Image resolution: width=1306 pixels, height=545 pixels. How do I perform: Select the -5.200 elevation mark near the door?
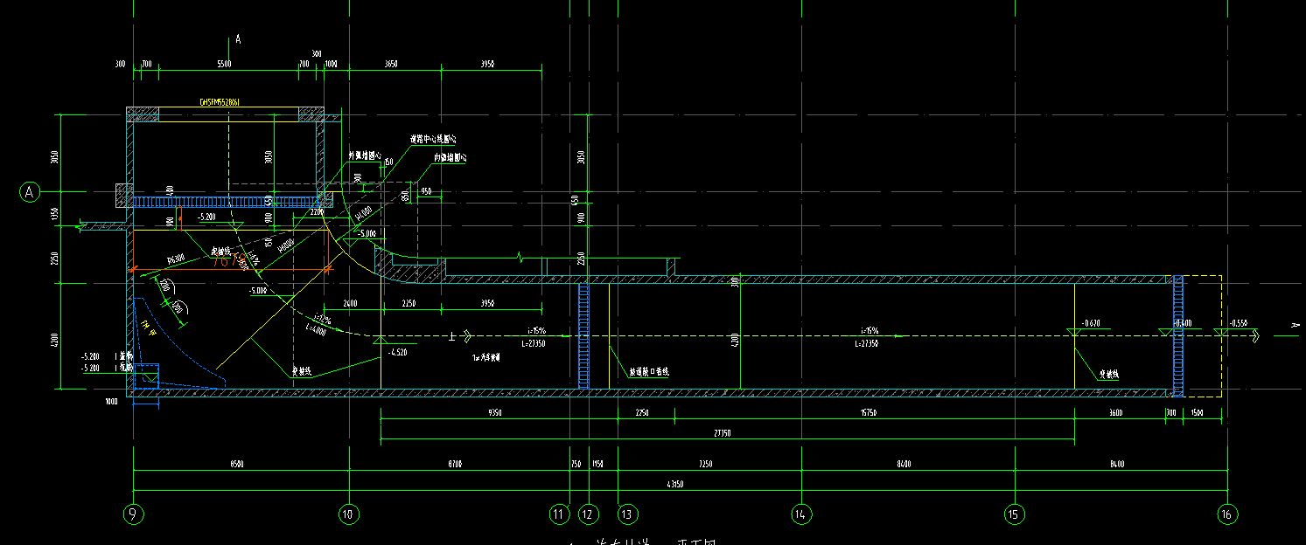[x=206, y=216]
